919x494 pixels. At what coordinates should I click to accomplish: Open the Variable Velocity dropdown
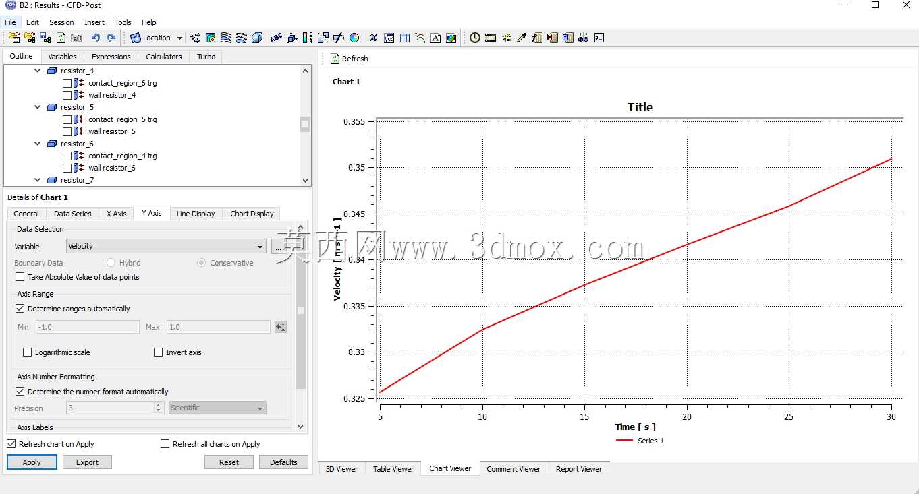166,247
